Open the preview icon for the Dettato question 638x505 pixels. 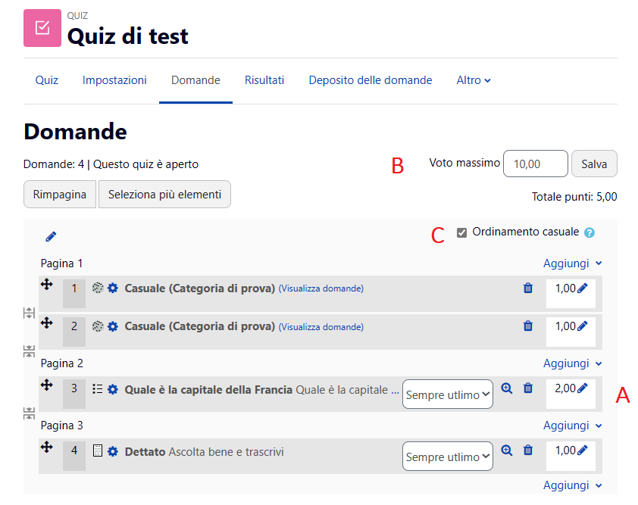507,450
